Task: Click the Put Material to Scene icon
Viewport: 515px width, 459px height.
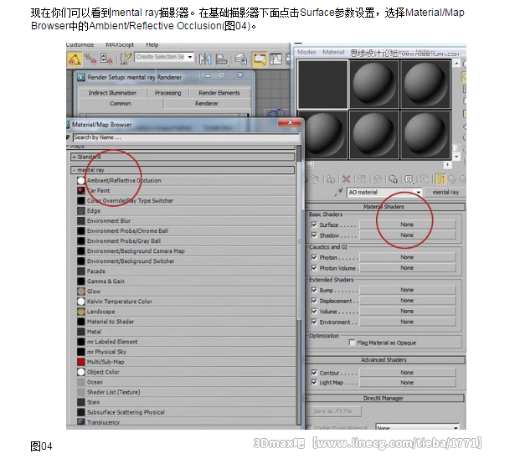Action: point(316,179)
